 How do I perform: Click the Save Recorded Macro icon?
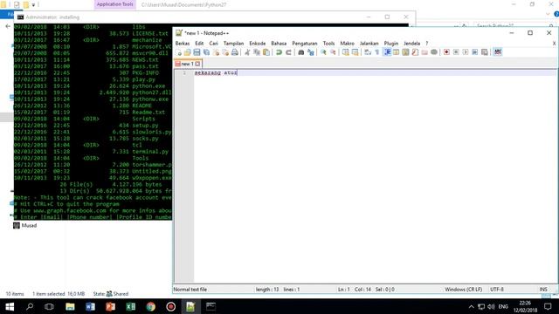click(485, 52)
